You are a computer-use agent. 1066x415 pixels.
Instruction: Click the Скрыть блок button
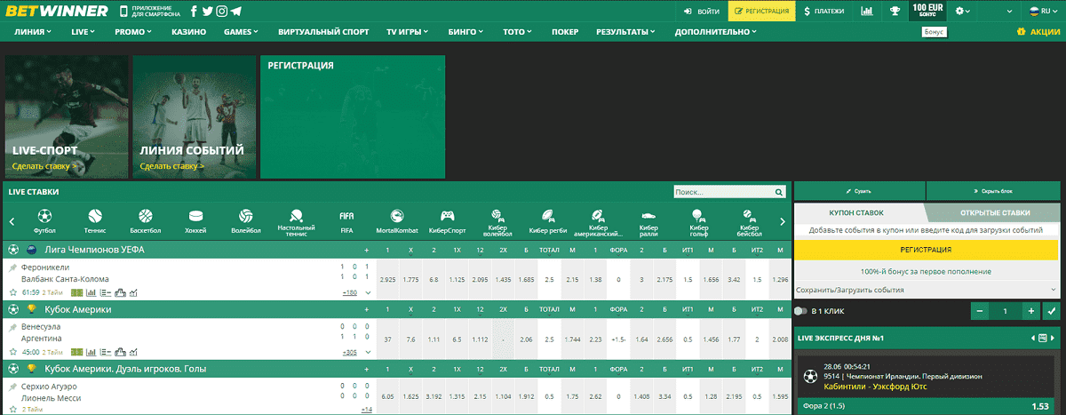(994, 191)
